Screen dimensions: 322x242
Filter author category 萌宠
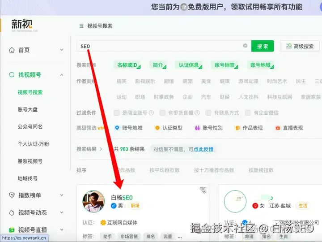(x=187, y=81)
